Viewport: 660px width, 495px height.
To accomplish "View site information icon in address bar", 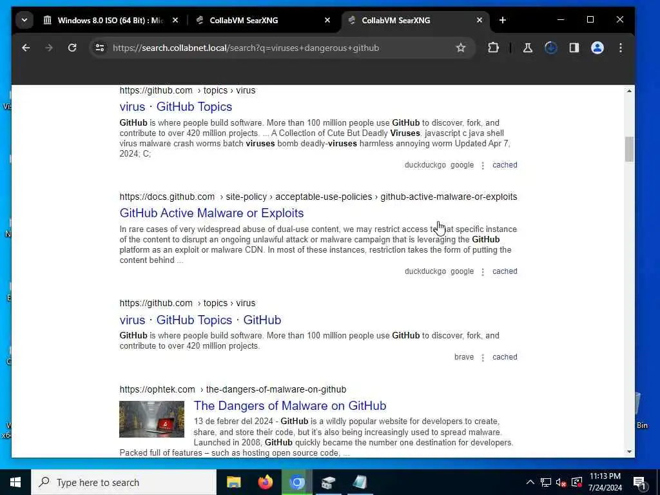I will pyautogui.click(x=100, y=48).
